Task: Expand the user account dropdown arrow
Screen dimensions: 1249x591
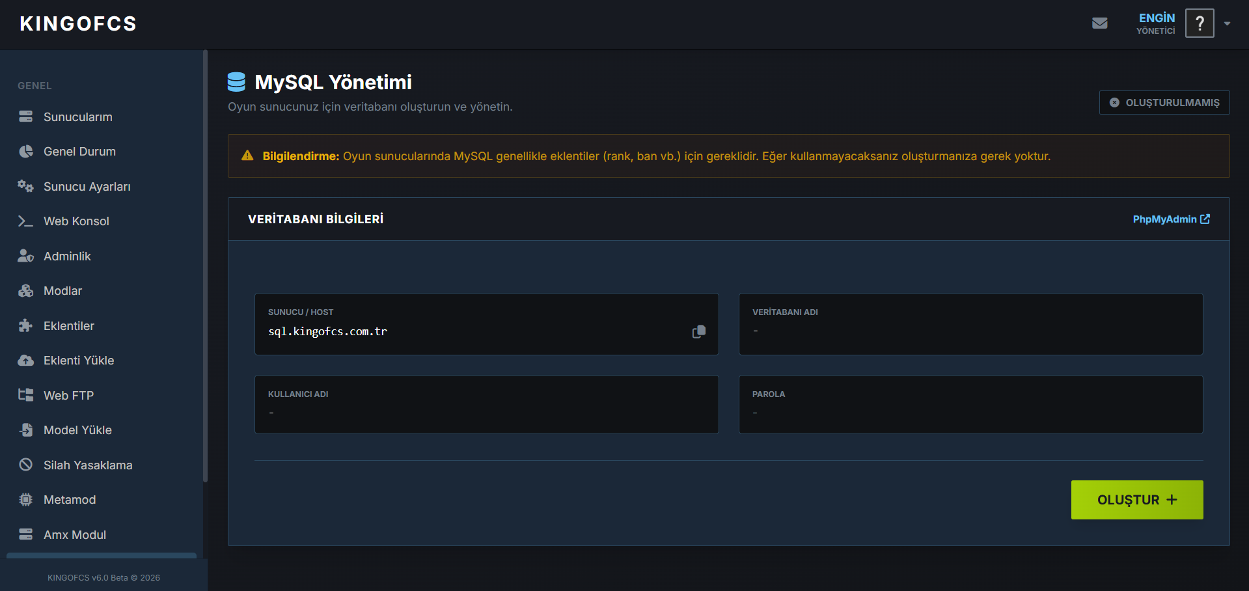Action: click(x=1227, y=23)
